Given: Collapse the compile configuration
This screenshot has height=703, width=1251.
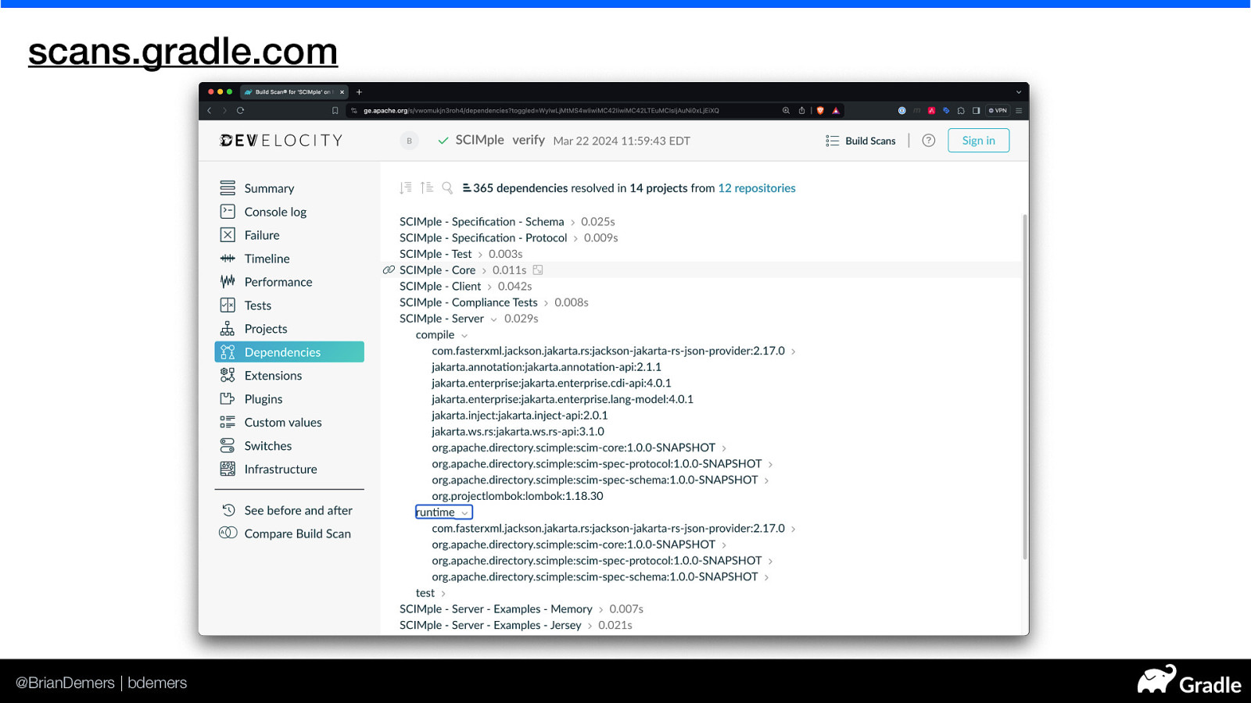Looking at the screenshot, I should [464, 335].
